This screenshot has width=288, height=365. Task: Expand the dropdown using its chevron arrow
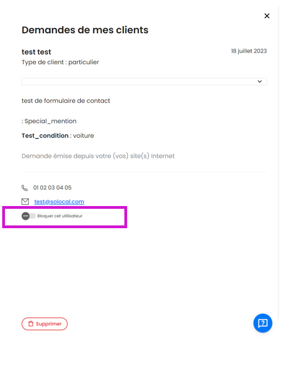(260, 81)
